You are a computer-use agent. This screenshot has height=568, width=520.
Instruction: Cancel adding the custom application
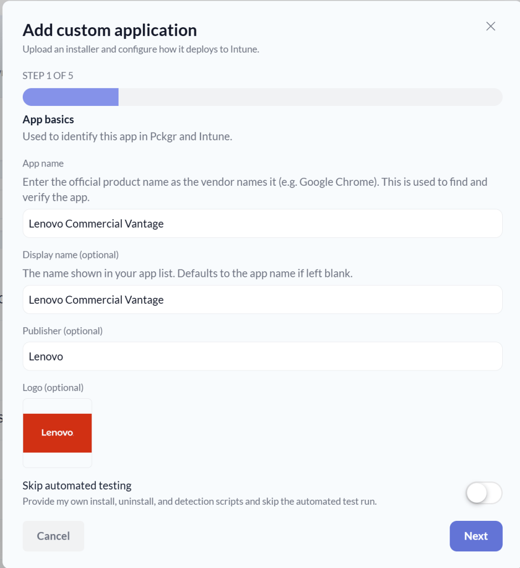(x=54, y=536)
